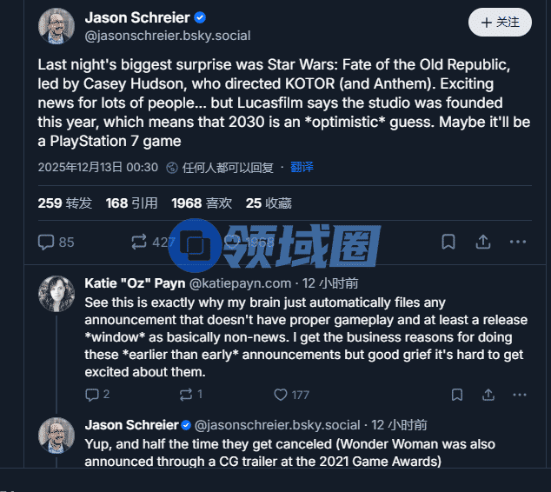Share the main post via share icon
Viewport: 551px width, 492px height.
(x=483, y=242)
